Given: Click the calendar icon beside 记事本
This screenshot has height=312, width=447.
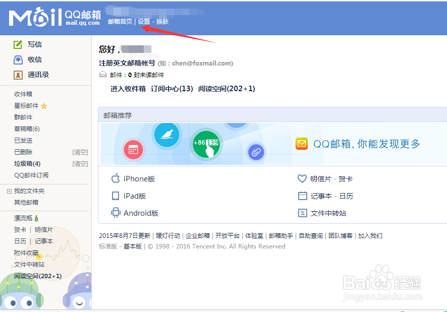Looking at the screenshot, I should pos(302,196).
